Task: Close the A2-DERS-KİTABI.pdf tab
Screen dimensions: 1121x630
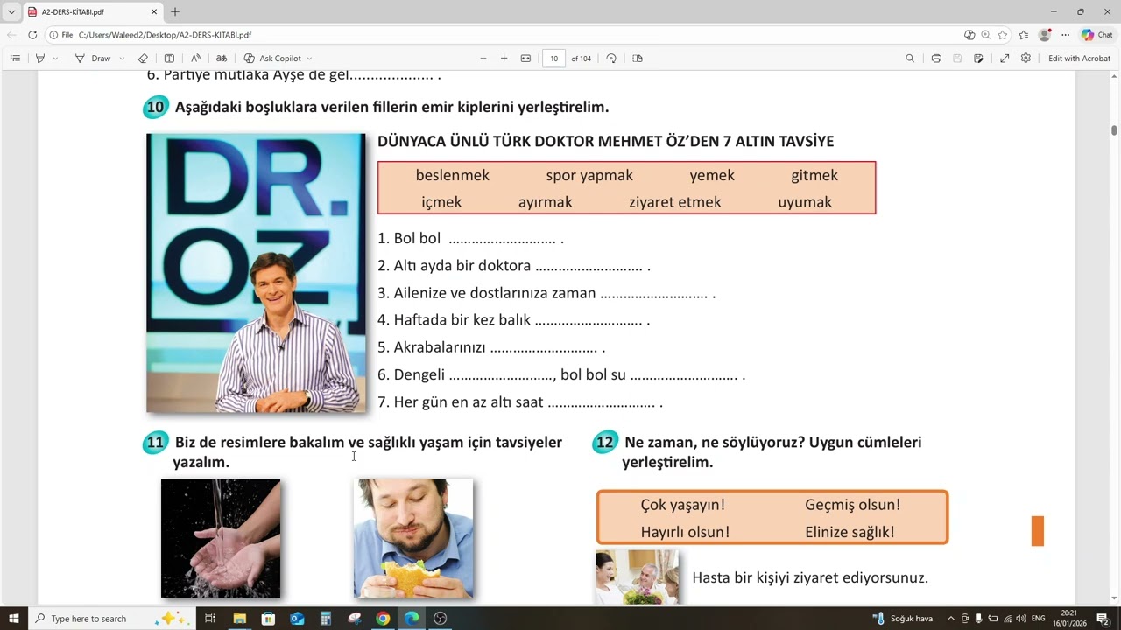Action: 154,12
